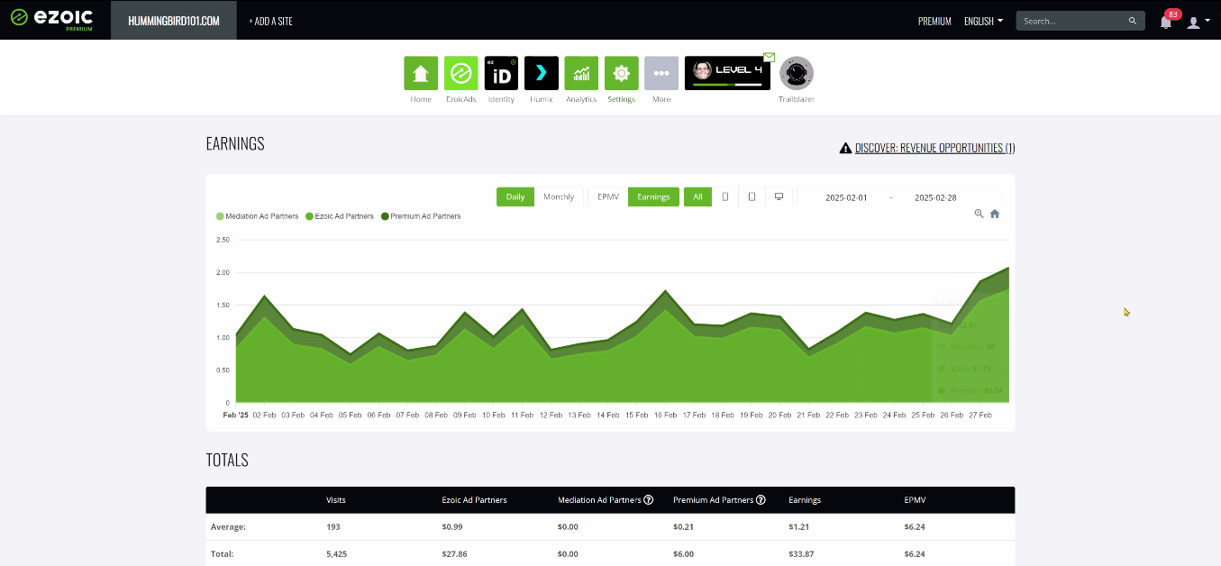Edit the end date 2025-02-28
This screenshot has width=1221, height=566.
935,197
